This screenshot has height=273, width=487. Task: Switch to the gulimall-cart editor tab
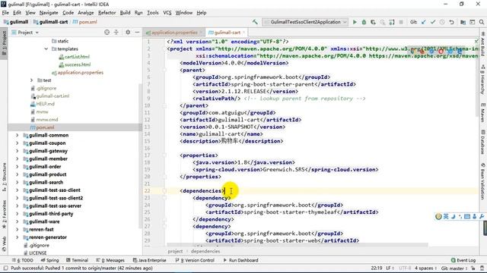227,32
